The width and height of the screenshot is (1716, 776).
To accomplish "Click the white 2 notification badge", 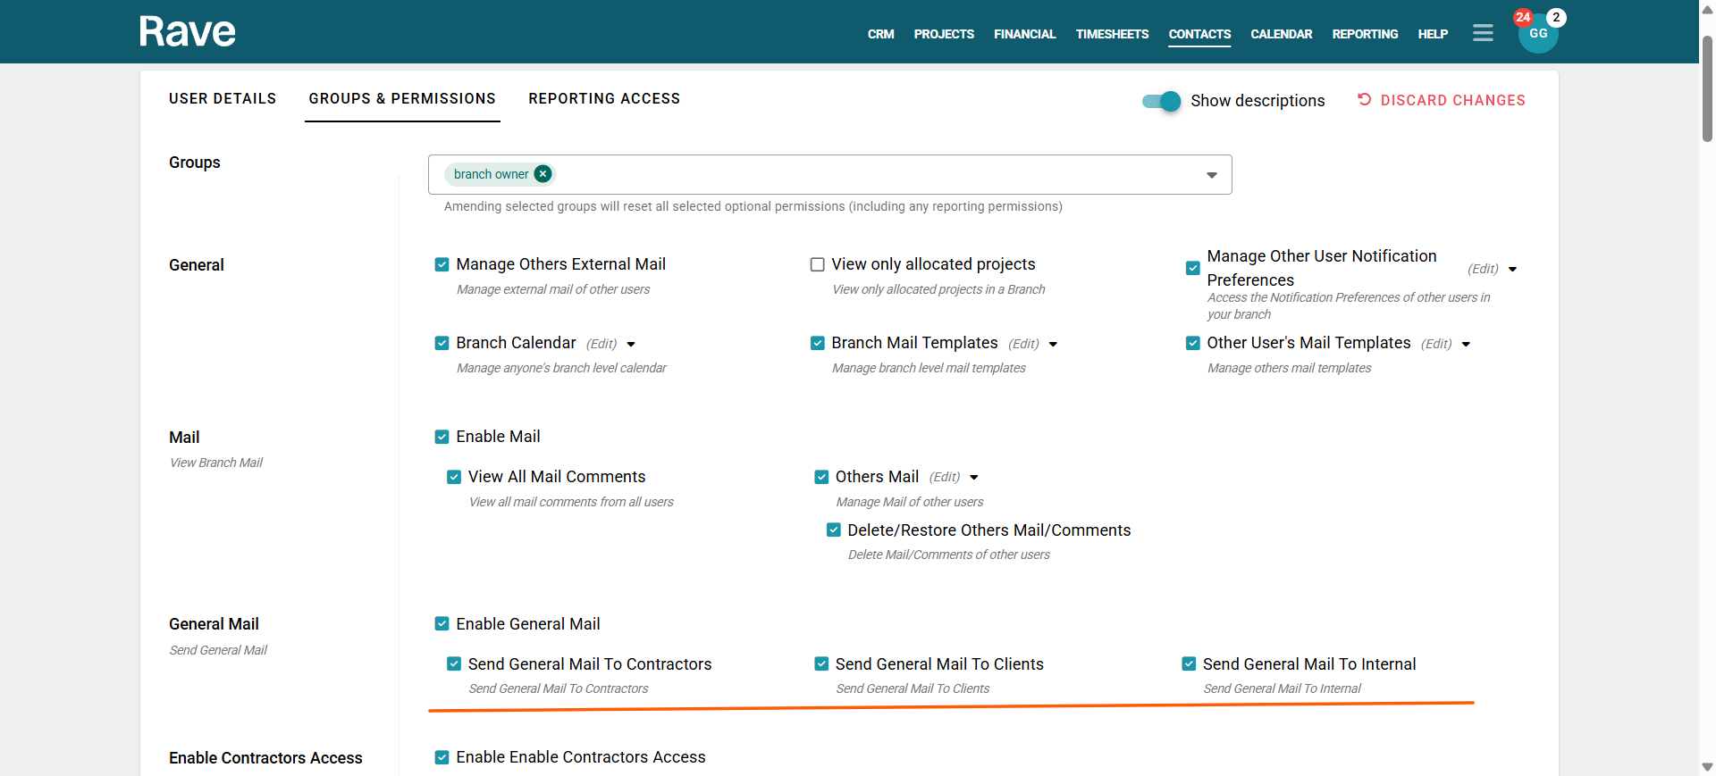I will click(x=1556, y=17).
